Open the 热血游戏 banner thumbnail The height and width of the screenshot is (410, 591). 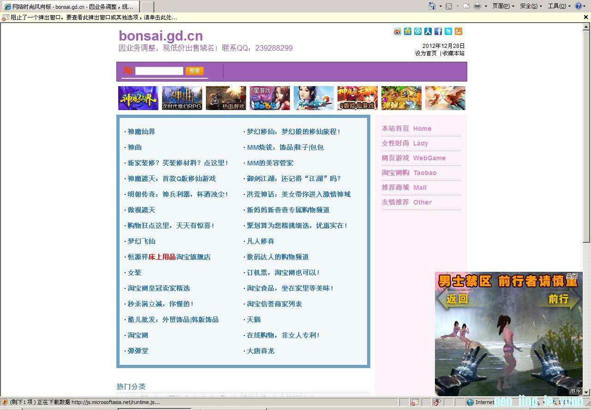pyautogui.click(x=226, y=98)
